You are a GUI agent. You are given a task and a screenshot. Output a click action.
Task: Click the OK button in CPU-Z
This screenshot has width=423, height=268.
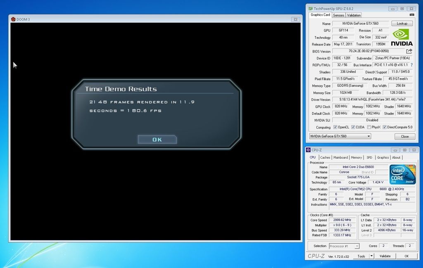click(x=406, y=256)
